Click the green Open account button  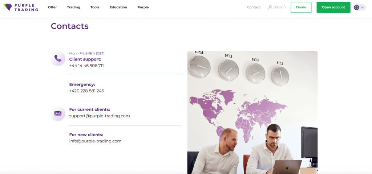(x=333, y=7)
